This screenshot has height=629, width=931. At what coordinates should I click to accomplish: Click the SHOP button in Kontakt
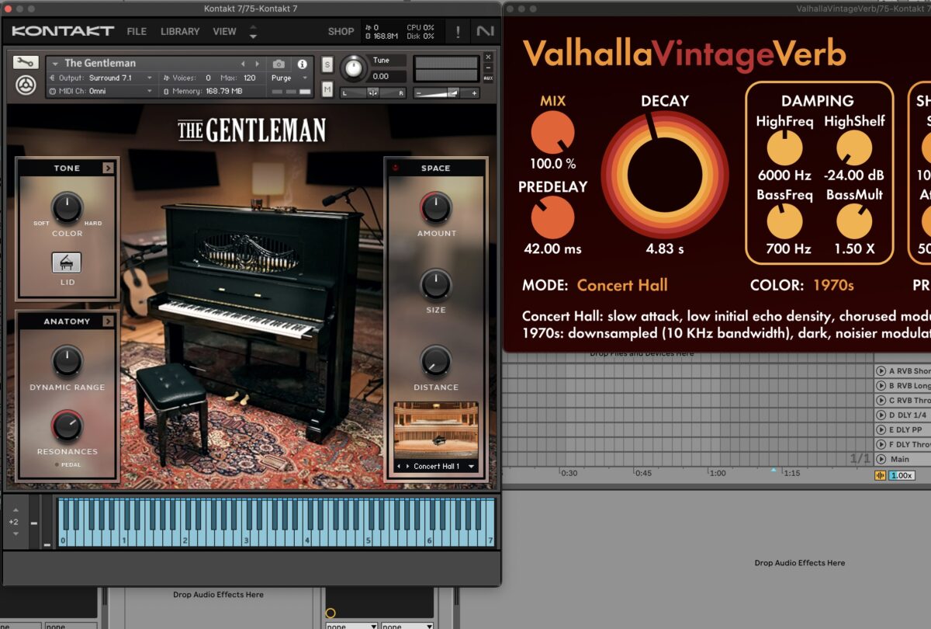[x=341, y=32]
